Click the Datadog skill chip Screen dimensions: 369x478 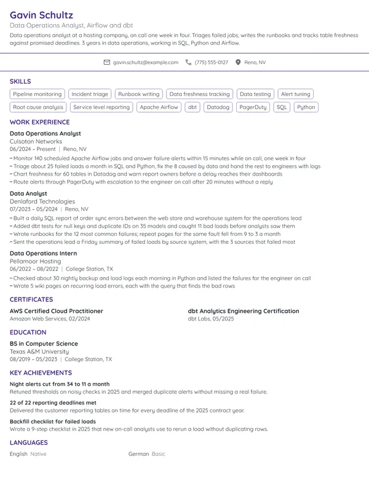[x=218, y=107]
